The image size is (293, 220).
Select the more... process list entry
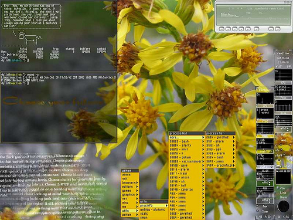[x=187, y=137]
